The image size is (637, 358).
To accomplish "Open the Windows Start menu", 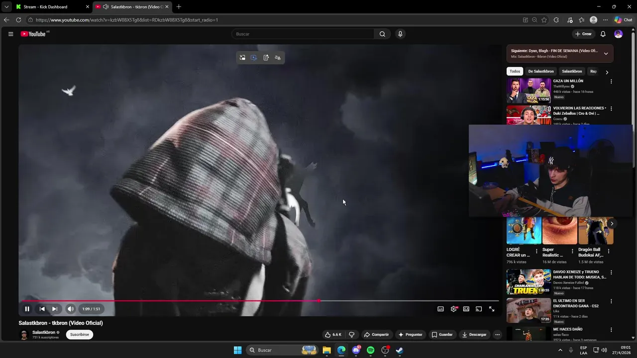I will [x=237, y=350].
